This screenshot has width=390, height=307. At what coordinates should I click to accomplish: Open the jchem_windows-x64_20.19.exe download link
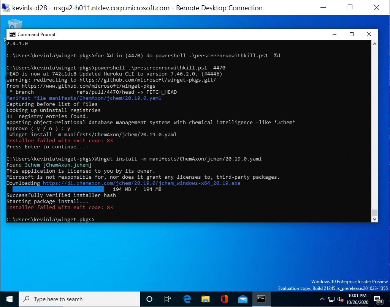pos(141,183)
